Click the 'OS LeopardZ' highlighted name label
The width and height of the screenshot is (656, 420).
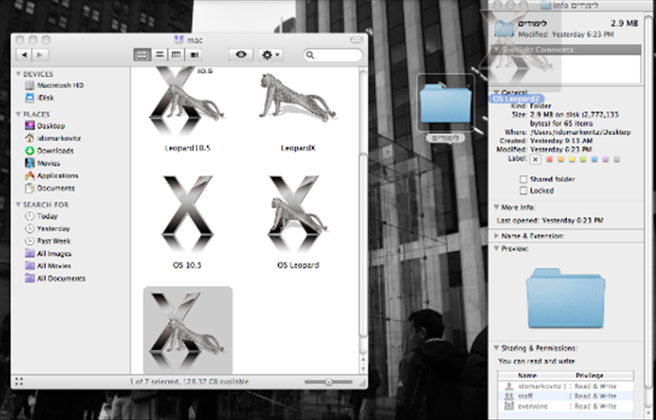coord(516,99)
